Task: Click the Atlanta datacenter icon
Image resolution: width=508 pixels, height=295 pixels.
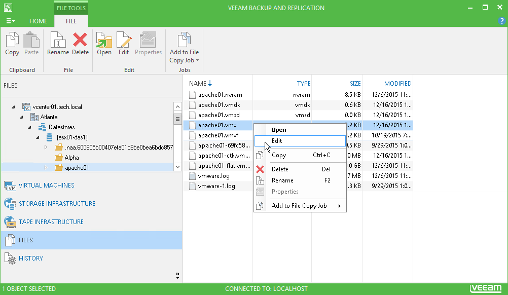Action: [x=34, y=117]
